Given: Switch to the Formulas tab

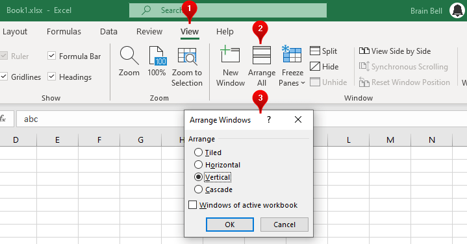Looking at the screenshot, I should pos(64,32).
